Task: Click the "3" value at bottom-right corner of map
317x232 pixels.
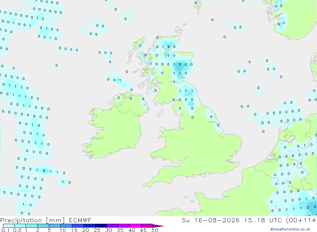Action: coord(315,207)
